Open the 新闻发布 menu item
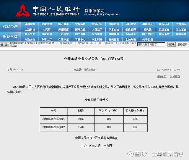Screen dimensions: 189x160 pyautogui.click(x=30, y=24)
